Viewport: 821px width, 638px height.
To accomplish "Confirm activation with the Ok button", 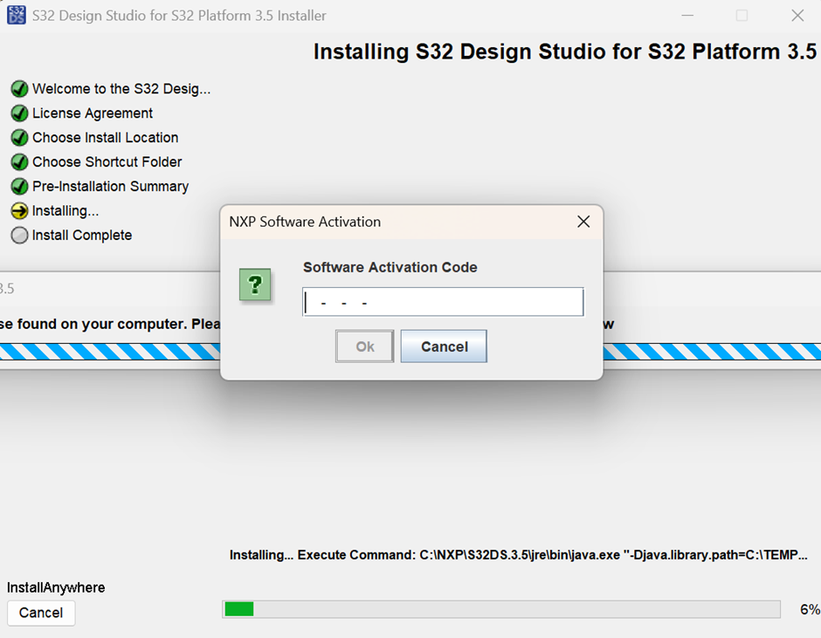I will click(x=365, y=346).
